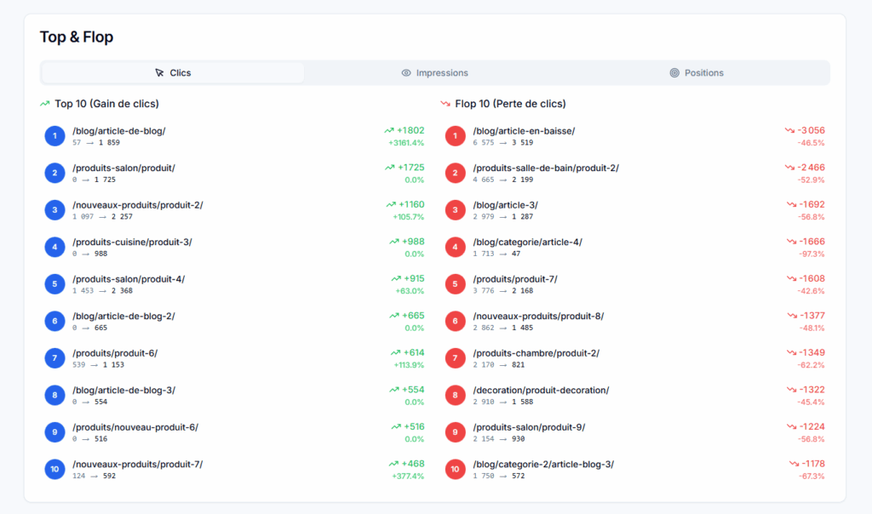
Task: Click blue rank badge 4 for /produits-cuisine/produit-3/
Action: coord(54,248)
